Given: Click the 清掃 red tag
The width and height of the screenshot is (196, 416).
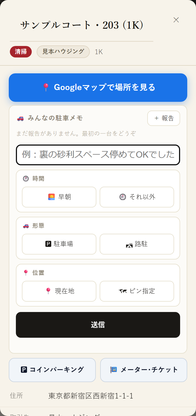Looking at the screenshot, I should tap(21, 52).
